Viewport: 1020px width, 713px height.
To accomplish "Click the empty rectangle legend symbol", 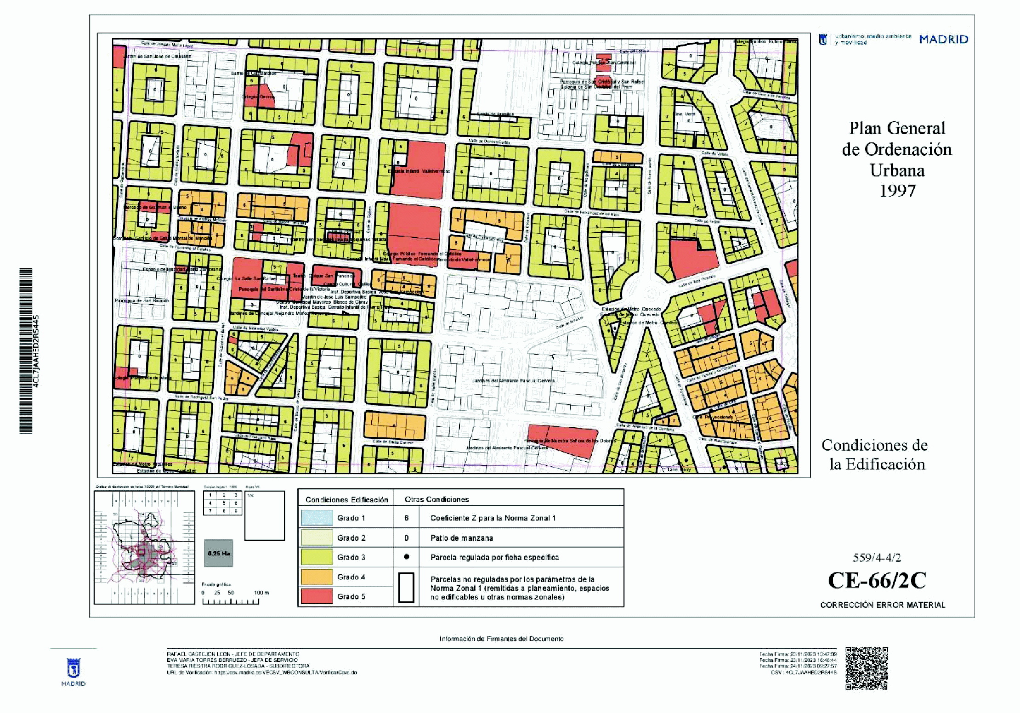I will click(406, 587).
